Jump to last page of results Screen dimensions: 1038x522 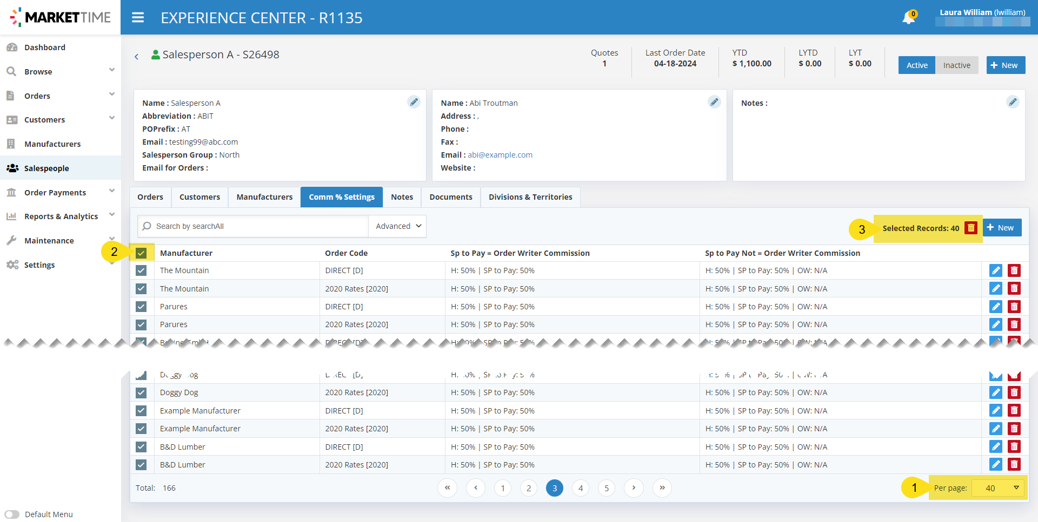pyautogui.click(x=662, y=488)
